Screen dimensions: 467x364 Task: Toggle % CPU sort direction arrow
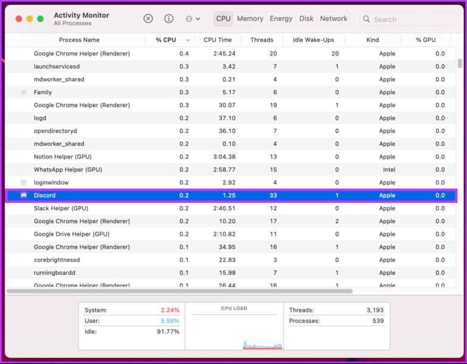click(188, 40)
